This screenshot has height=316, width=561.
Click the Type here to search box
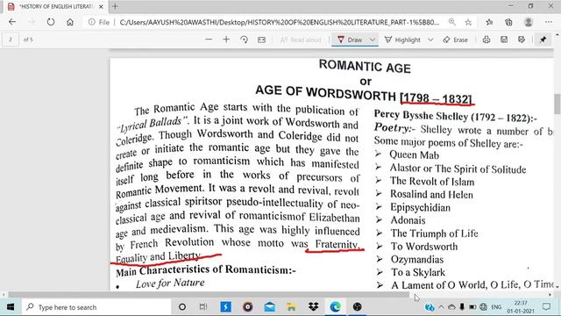pyautogui.click(x=96, y=307)
